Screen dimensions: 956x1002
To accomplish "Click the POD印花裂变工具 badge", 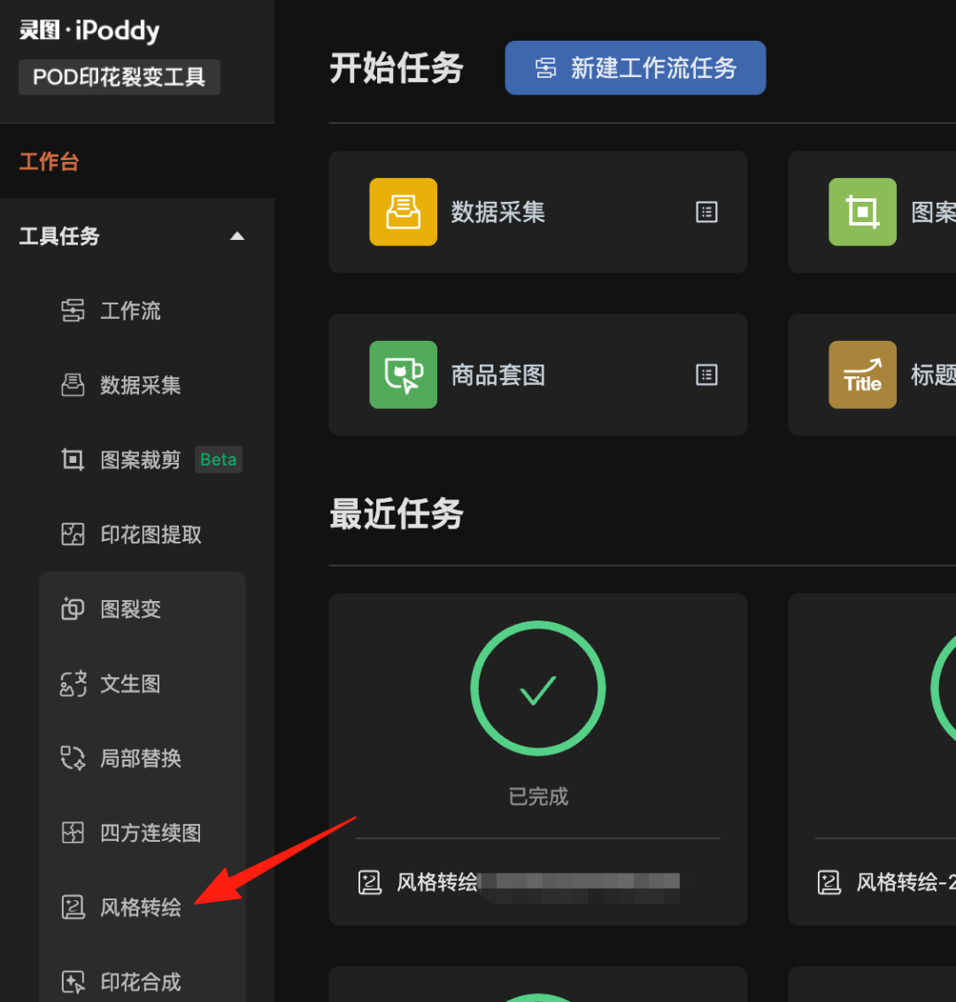I will (x=119, y=77).
